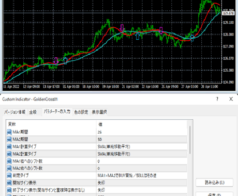
Task: Click the parameter list vertical scrollbar
Action: click(190, 140)
